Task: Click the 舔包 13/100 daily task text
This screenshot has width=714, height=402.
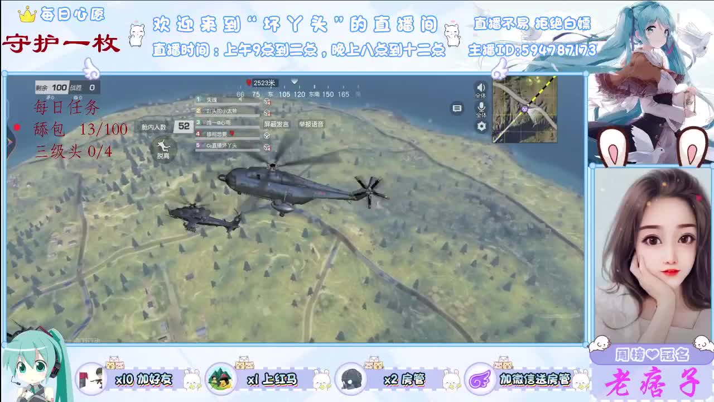Action: [x=81, y=129]
